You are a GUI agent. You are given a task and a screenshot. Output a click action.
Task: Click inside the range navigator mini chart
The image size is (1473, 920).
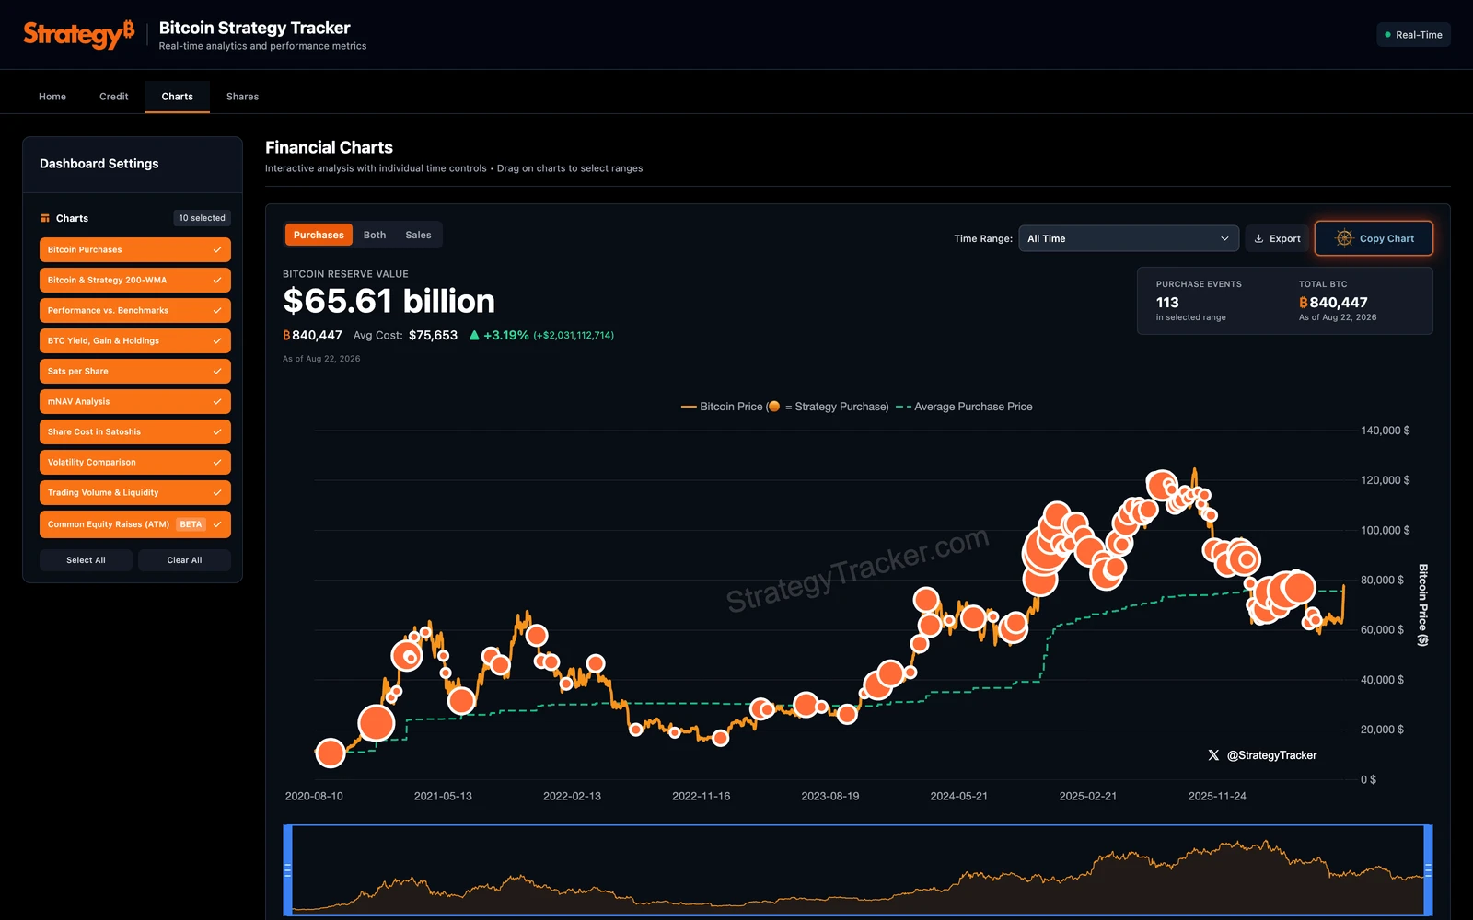858,869
